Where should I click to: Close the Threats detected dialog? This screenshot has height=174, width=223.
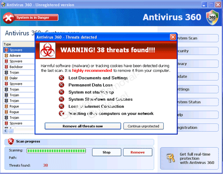[173, 37]
